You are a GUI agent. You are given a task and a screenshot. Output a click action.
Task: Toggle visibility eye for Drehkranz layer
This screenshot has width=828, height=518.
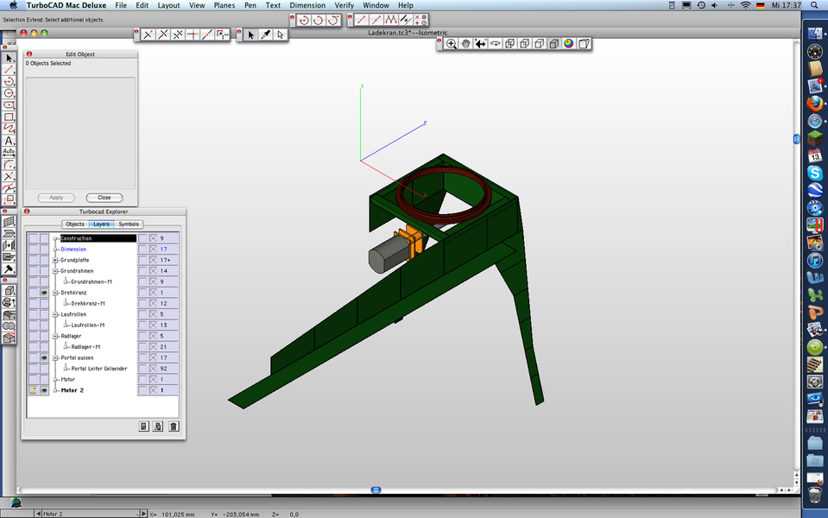44,293
